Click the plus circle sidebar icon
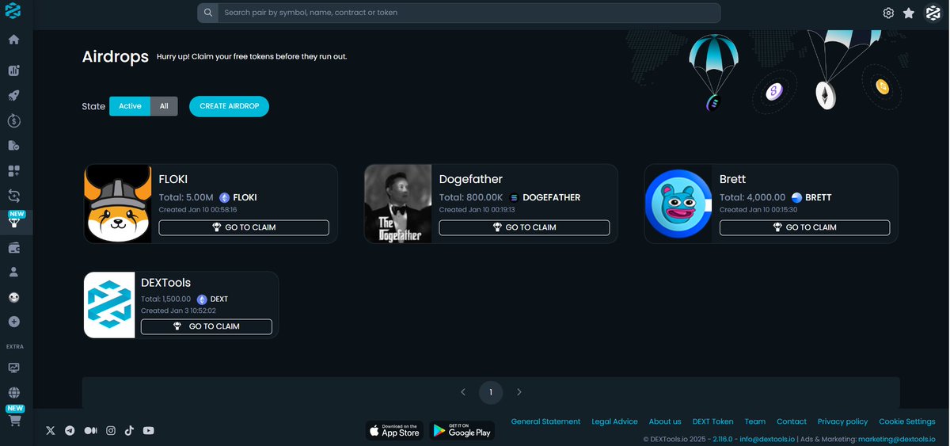Screen dimensions: 950x446 click(13, 322)
